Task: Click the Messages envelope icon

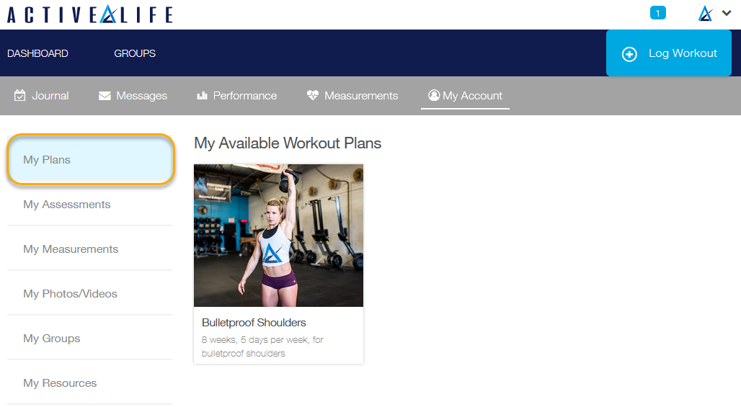Action: 105,96
